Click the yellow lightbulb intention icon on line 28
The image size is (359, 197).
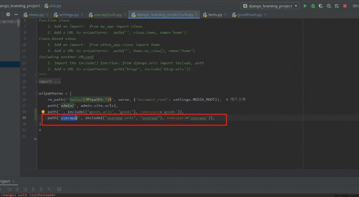(x=43, y=112)
